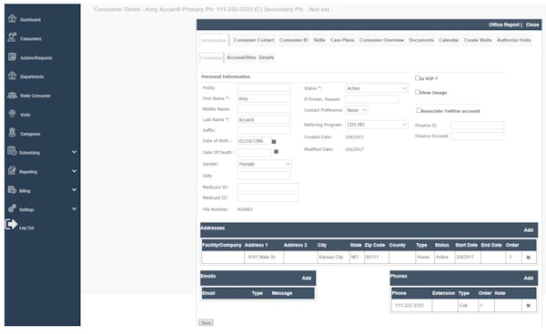Delete the 111-222-3333 phone row
This screenshot has height=334, width=546.
(x=528, y=306)
